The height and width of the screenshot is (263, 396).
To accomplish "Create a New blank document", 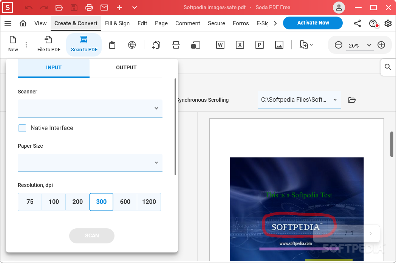I will click(x=13, y=44).
